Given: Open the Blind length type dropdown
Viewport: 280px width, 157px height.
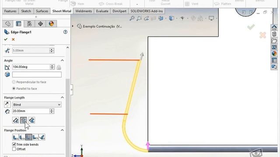Looking at the screenshot, I should [x=37, y=105].
